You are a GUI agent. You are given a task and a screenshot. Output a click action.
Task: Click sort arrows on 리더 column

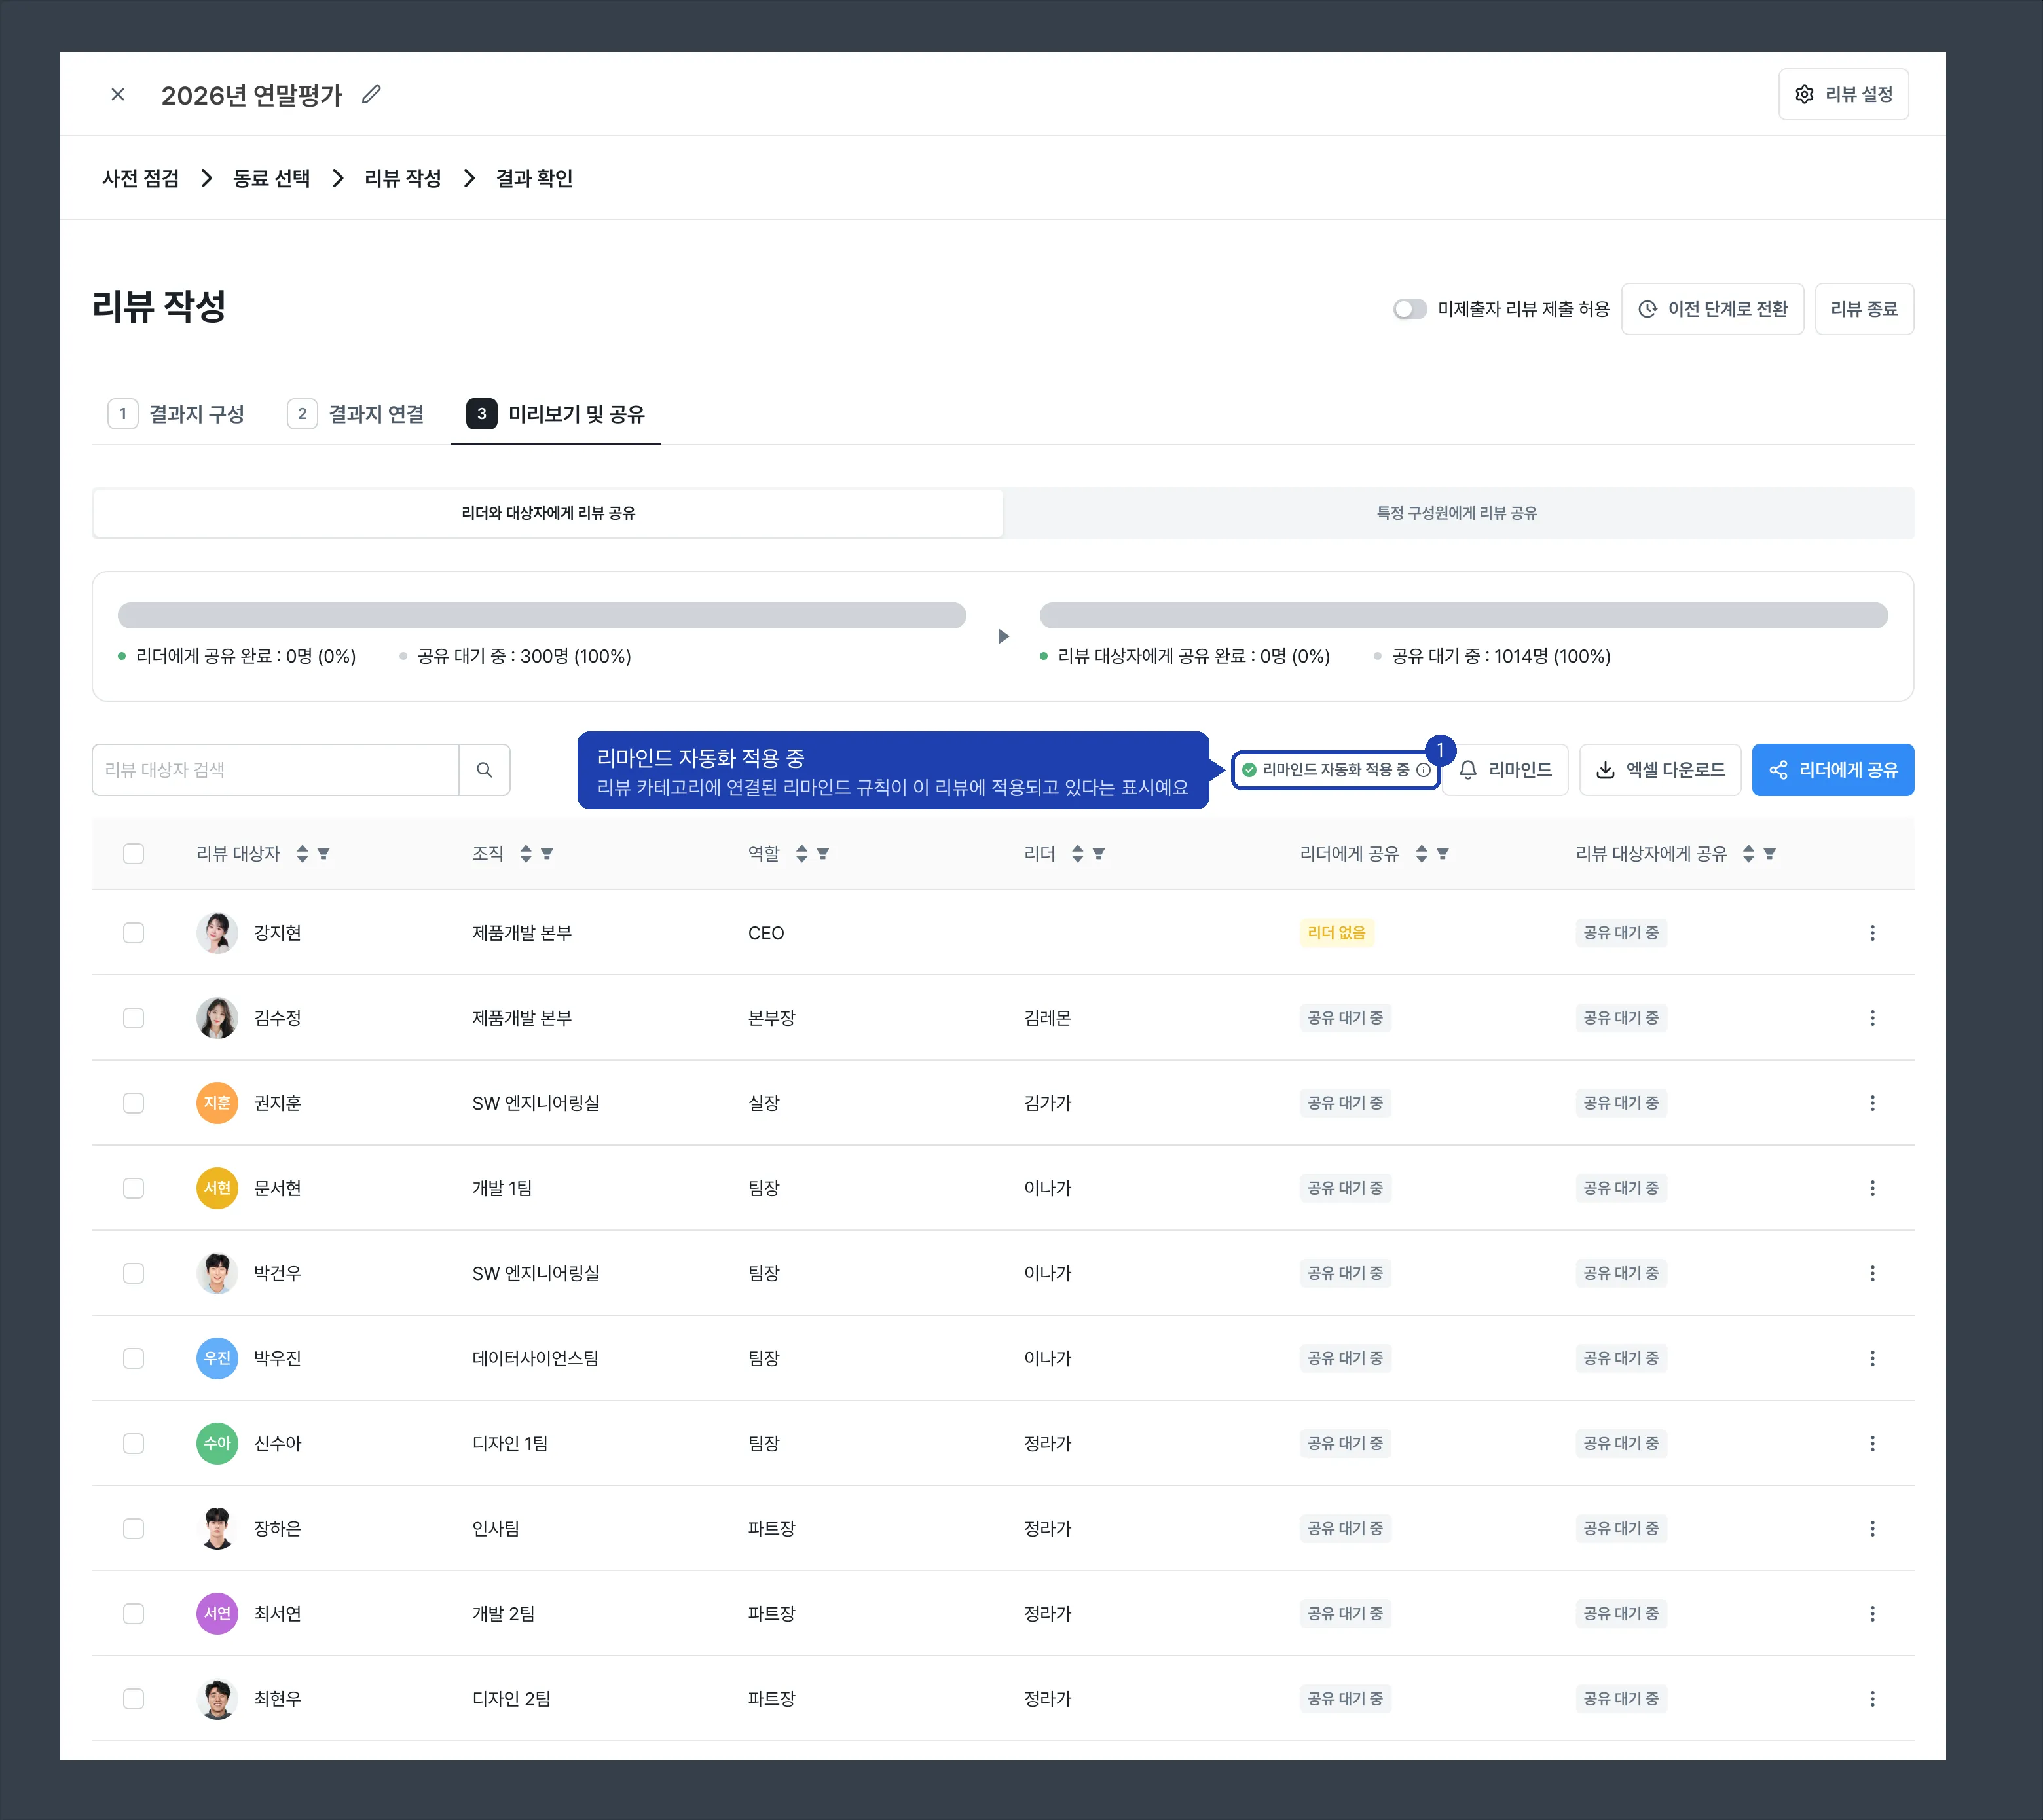(x=1077, y=853)
